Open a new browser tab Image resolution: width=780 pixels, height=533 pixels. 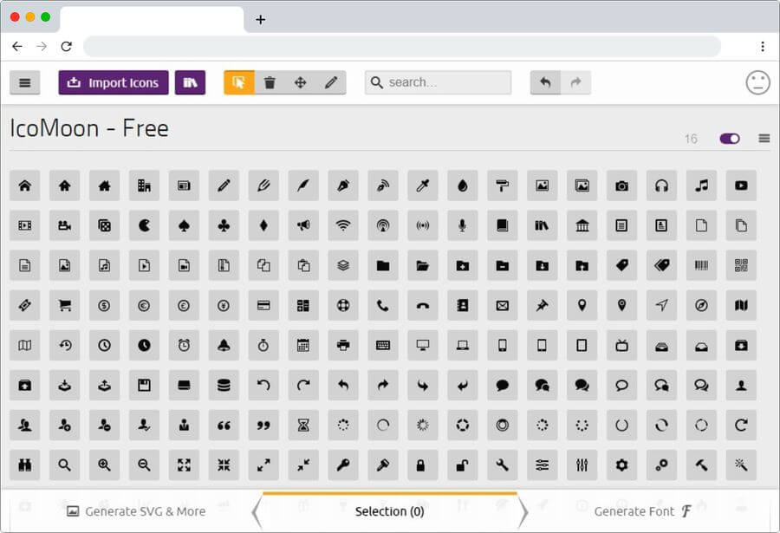(x=260, y=19)
